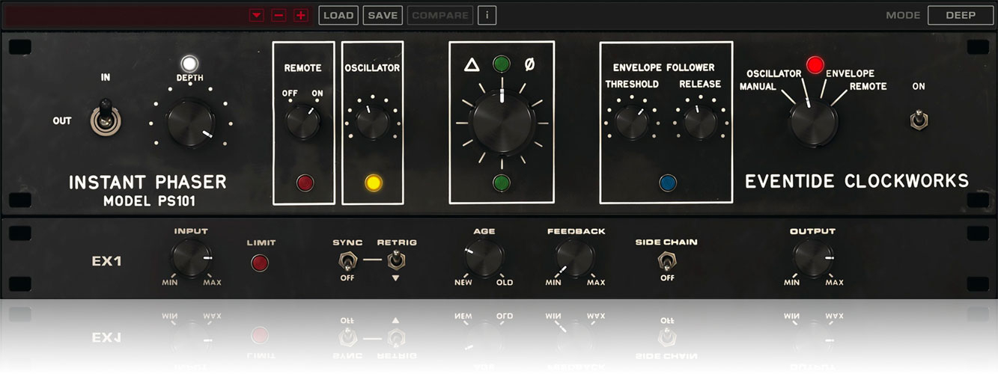Screen dimensions: 998x374
Task: Click the yellow OSCILLATOR indicator lamp
Action: coord(372,183)
